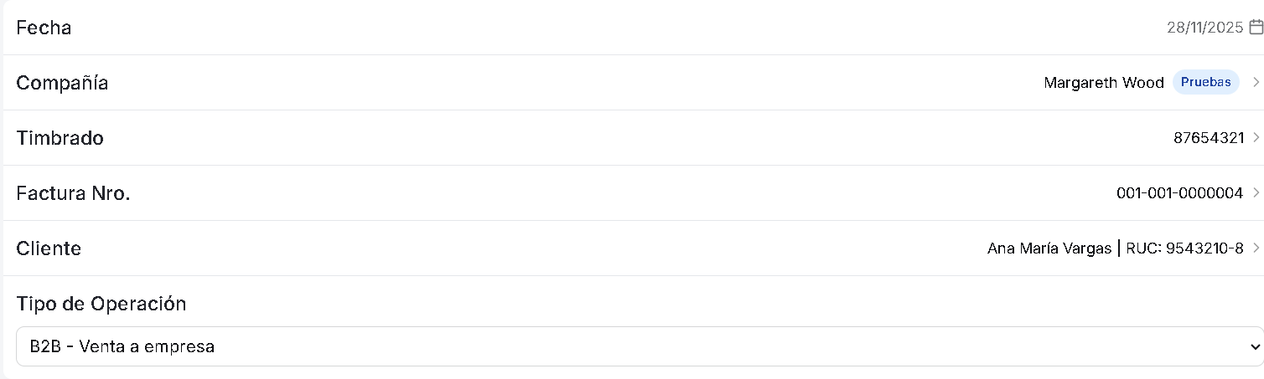Click the Timbrado label
The image size is (1264, 379).
[60, 138]
